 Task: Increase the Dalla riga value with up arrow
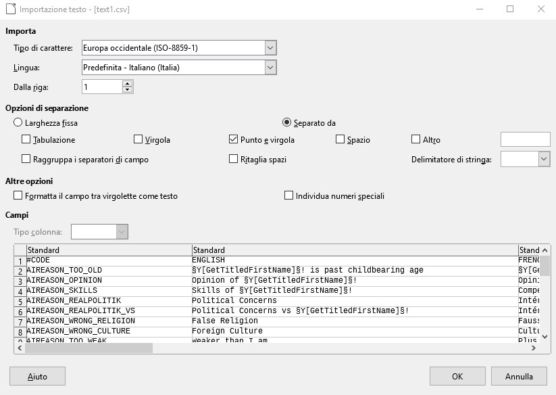pyautogui.click(x=127, y=84)
